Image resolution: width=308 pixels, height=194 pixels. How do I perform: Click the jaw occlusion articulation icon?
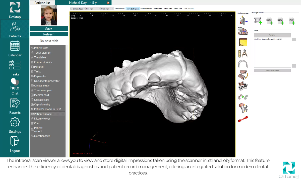243,75
